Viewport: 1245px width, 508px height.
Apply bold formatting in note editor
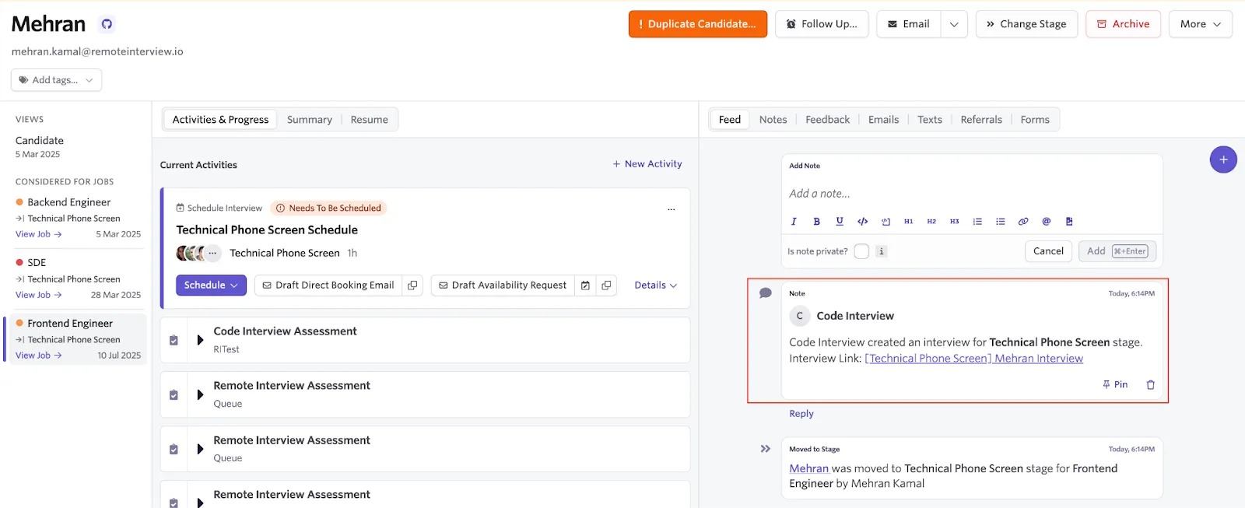pos(816,222)
